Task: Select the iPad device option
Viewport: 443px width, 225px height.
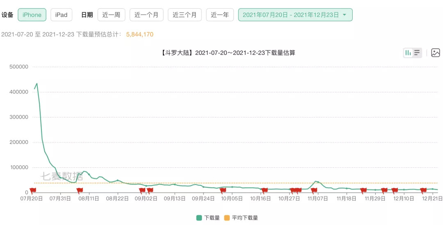Action: pos(61,15)
